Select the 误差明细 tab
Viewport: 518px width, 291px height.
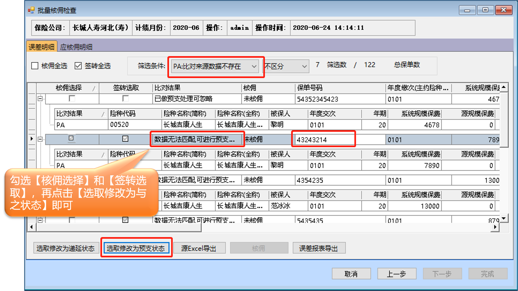pos(42,47)
